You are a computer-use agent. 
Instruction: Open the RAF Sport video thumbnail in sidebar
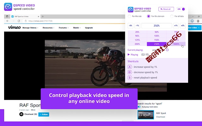pos(146,115)
